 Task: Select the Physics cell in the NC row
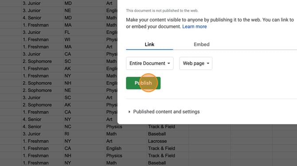tap(126, 126)
